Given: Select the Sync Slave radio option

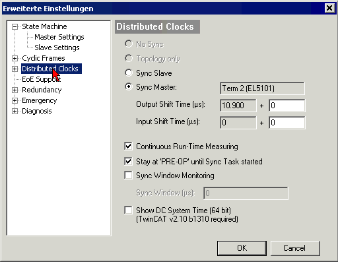Looking at the screenshot, I should 129,73.
